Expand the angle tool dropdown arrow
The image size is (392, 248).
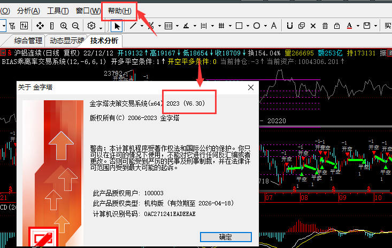195,26
